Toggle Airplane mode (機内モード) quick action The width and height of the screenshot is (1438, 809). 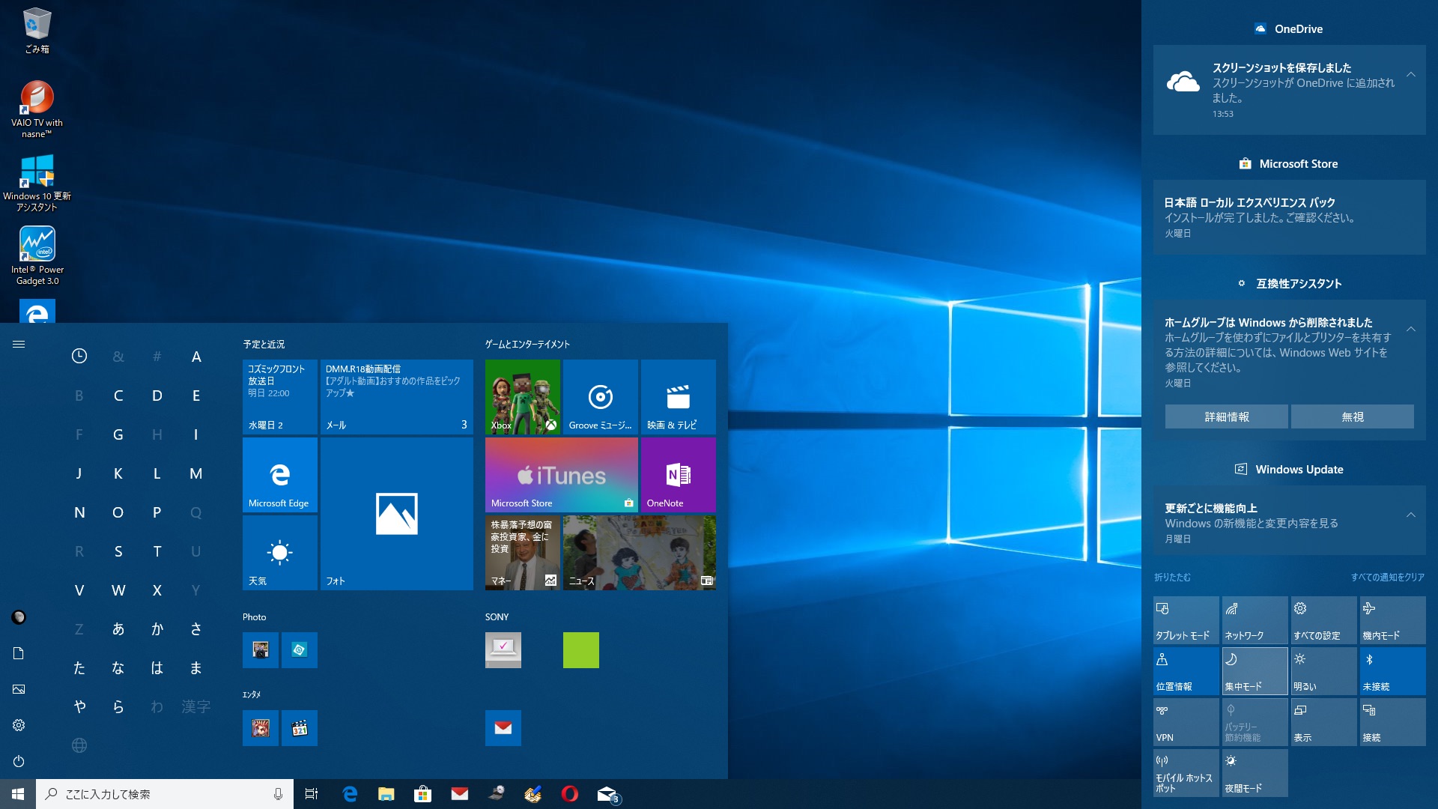point(1393,620)
